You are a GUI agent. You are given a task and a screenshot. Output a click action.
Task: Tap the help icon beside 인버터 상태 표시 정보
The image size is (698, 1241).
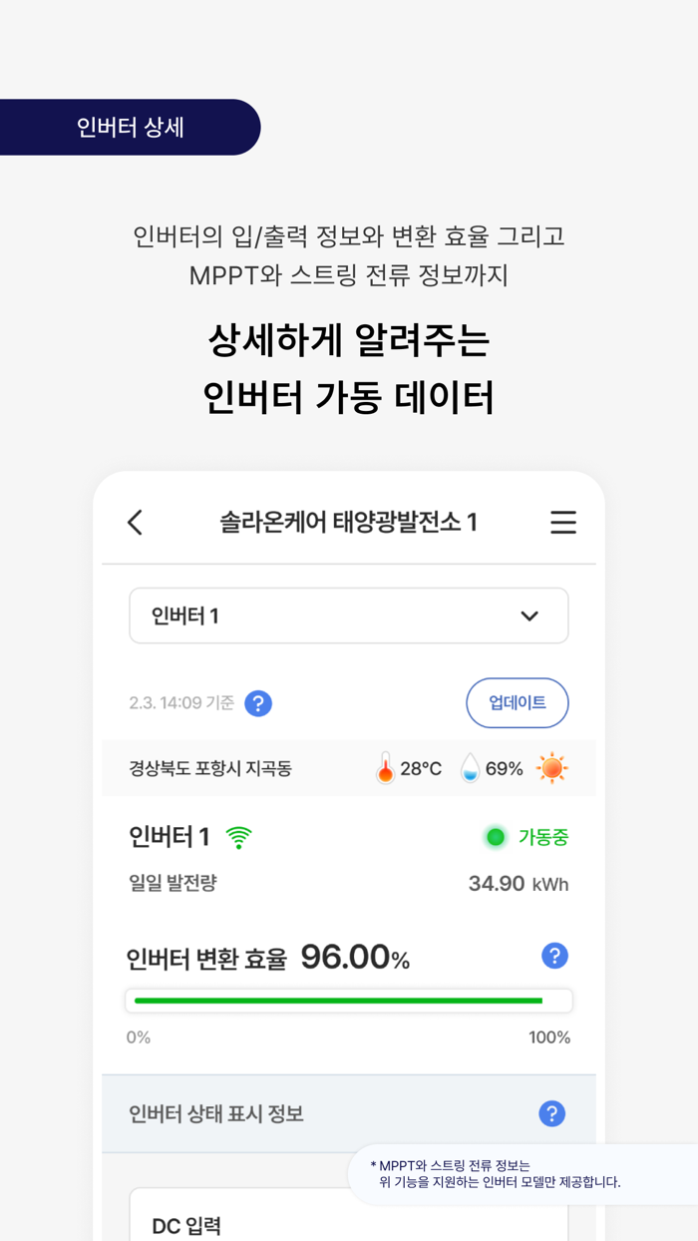[552, 1113]
